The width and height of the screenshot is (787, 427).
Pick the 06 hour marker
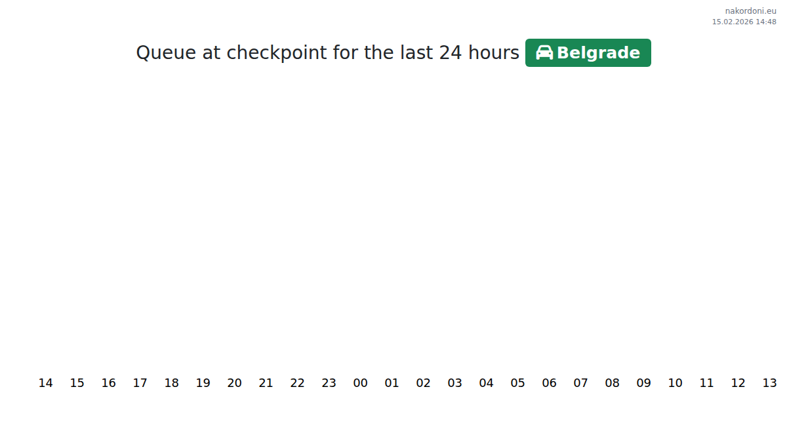(x=549, y=383)
